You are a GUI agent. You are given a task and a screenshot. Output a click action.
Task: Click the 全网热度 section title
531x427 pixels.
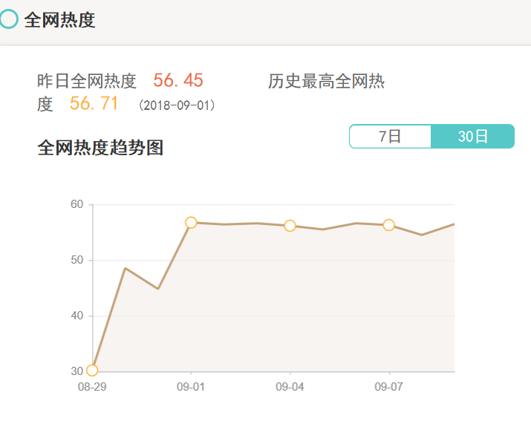(60, 20)
